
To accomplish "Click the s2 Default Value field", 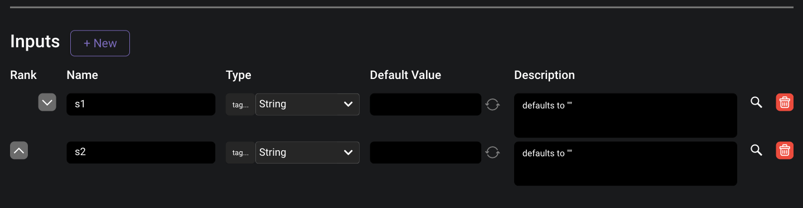I will pos(425,152).
